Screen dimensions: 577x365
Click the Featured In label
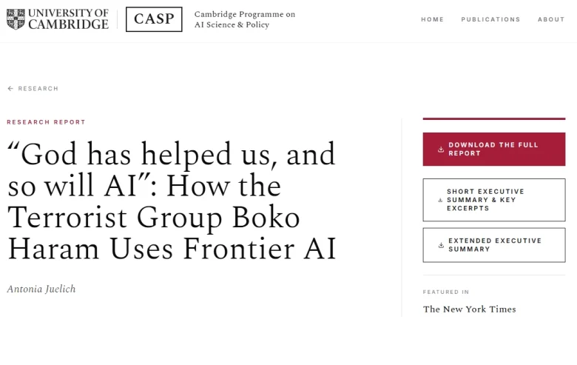(x=446, y=292)
